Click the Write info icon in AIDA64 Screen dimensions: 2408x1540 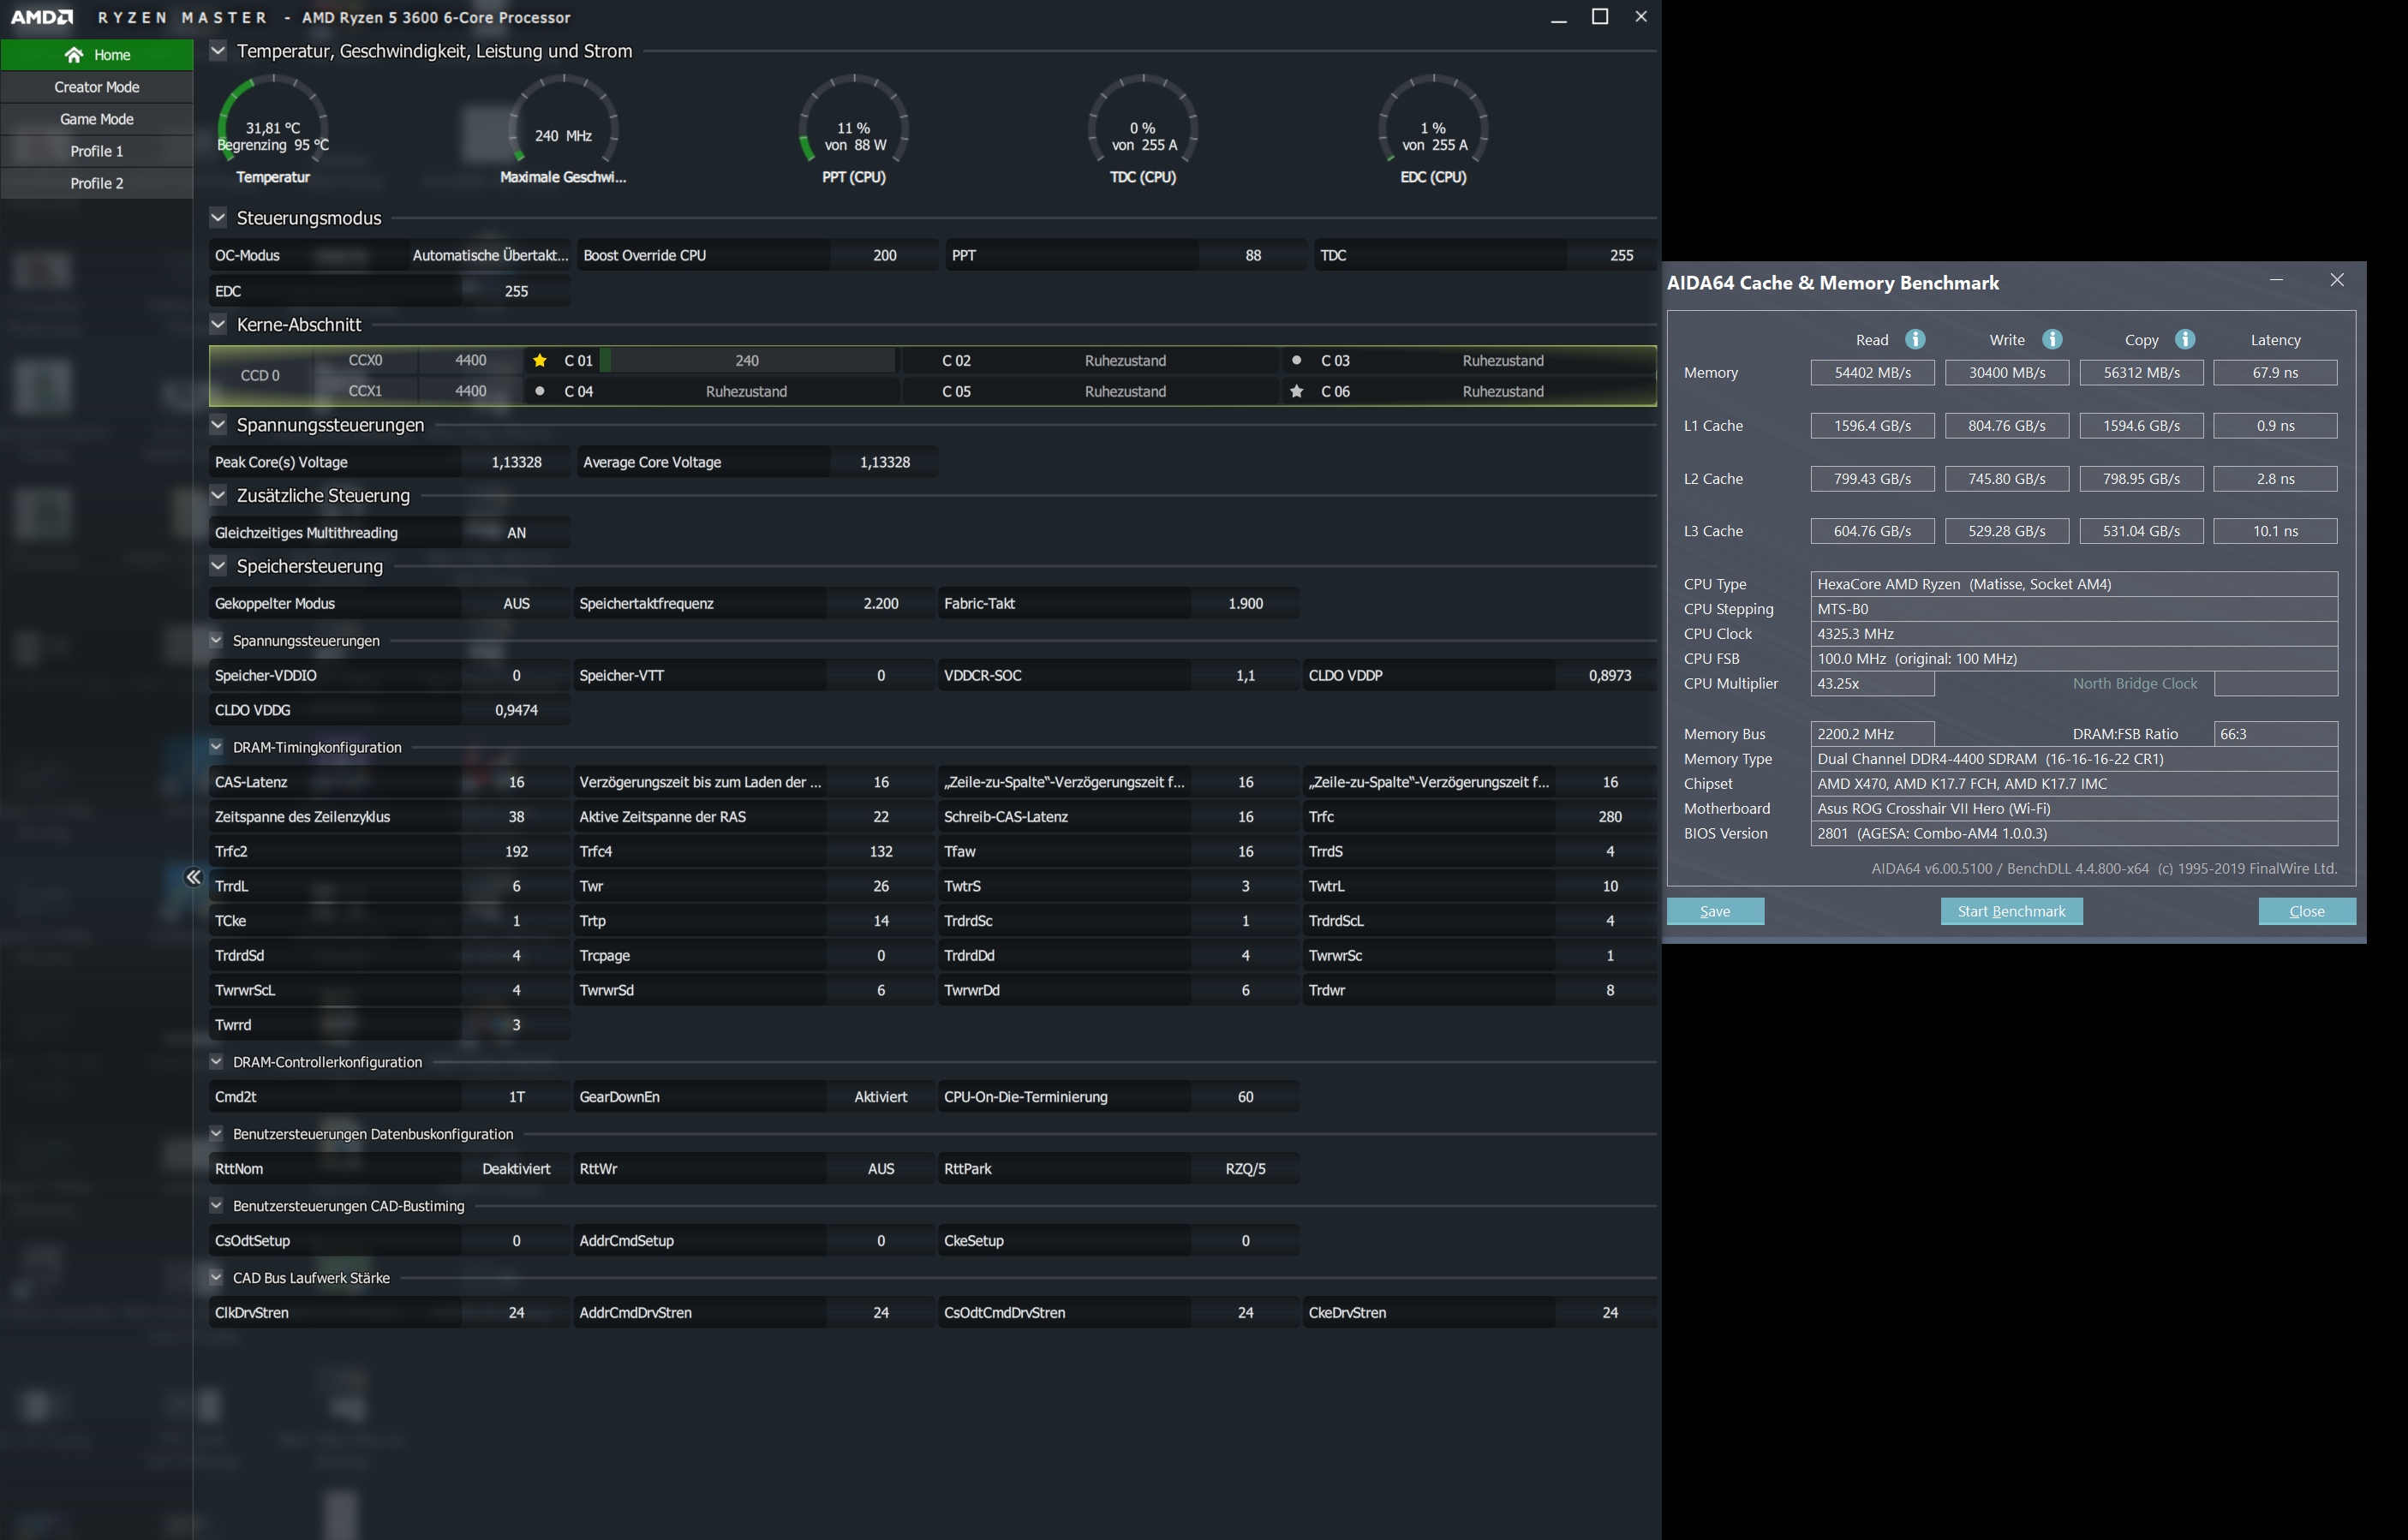coord(2052,339)
